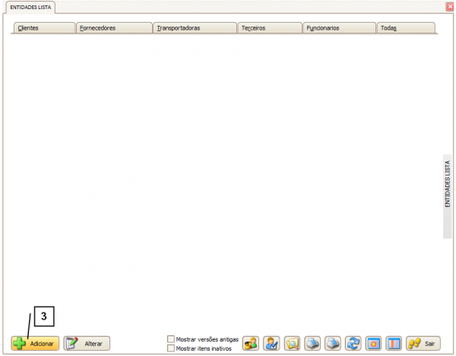Exit using the Sair button
456x356 pixels.
coord(424,344)
